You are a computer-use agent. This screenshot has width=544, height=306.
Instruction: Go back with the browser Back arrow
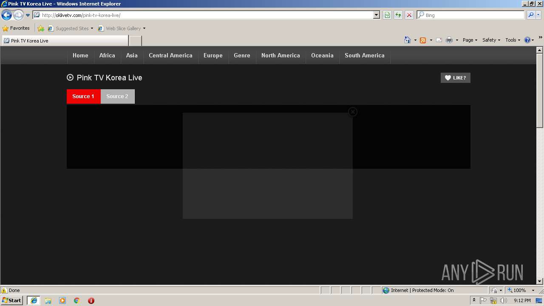(x=6, y=15)
